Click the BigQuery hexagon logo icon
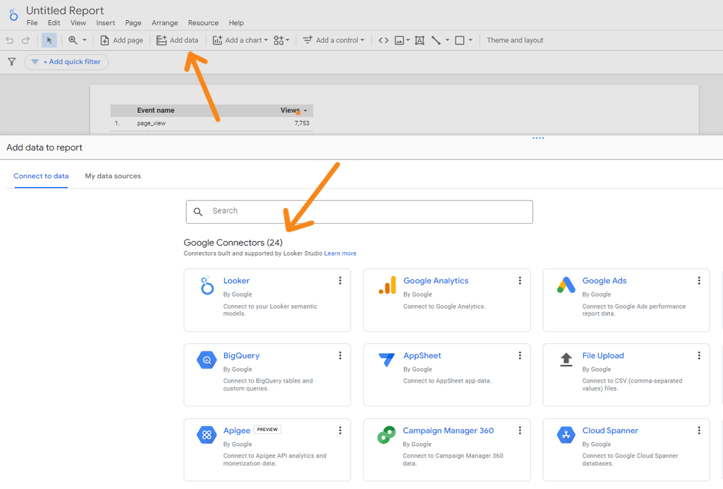This screenshot has width=723, height=489. [207, 360]
